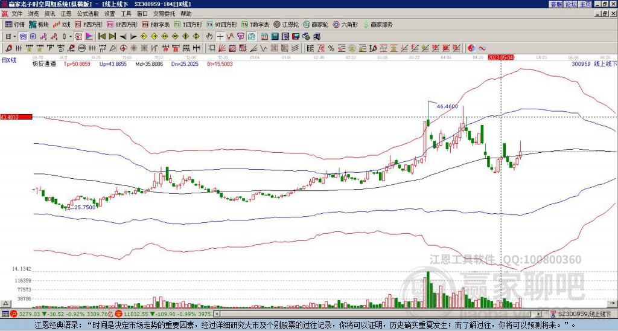The width and height of the screenshot is (618, 331).
Task: Click the 11032.55 index value in status bar
Action: [135, 314]
